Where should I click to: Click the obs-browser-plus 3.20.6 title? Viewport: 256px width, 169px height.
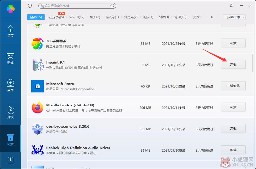(68, 126)
